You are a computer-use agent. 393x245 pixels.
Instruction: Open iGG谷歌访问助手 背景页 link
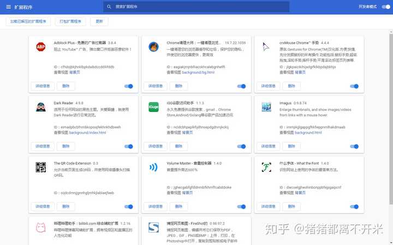[x=187, y=133]
